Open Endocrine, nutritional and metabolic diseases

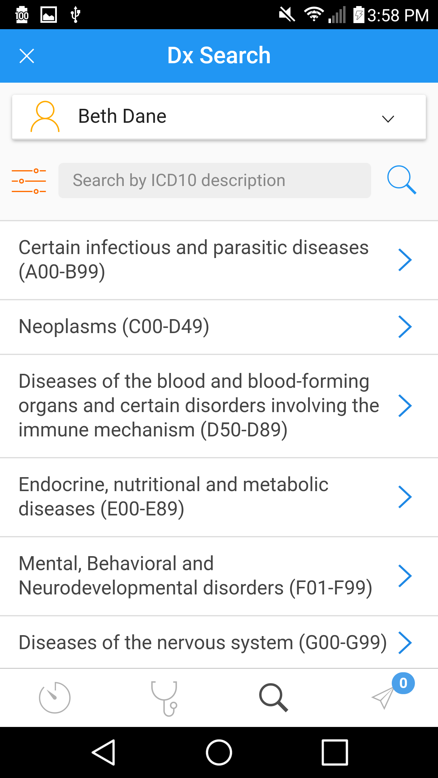coord(219,497)
